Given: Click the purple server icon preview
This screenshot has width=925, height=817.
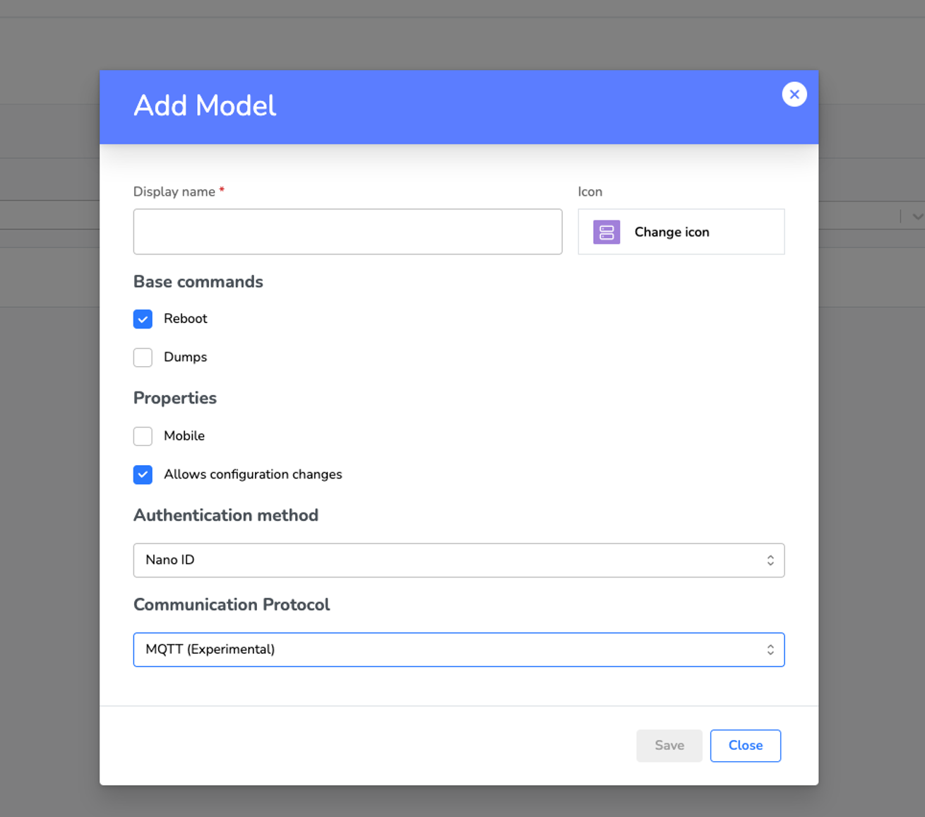Looking at the screenshot, I should pyautogui.click(x=607, y=232).
